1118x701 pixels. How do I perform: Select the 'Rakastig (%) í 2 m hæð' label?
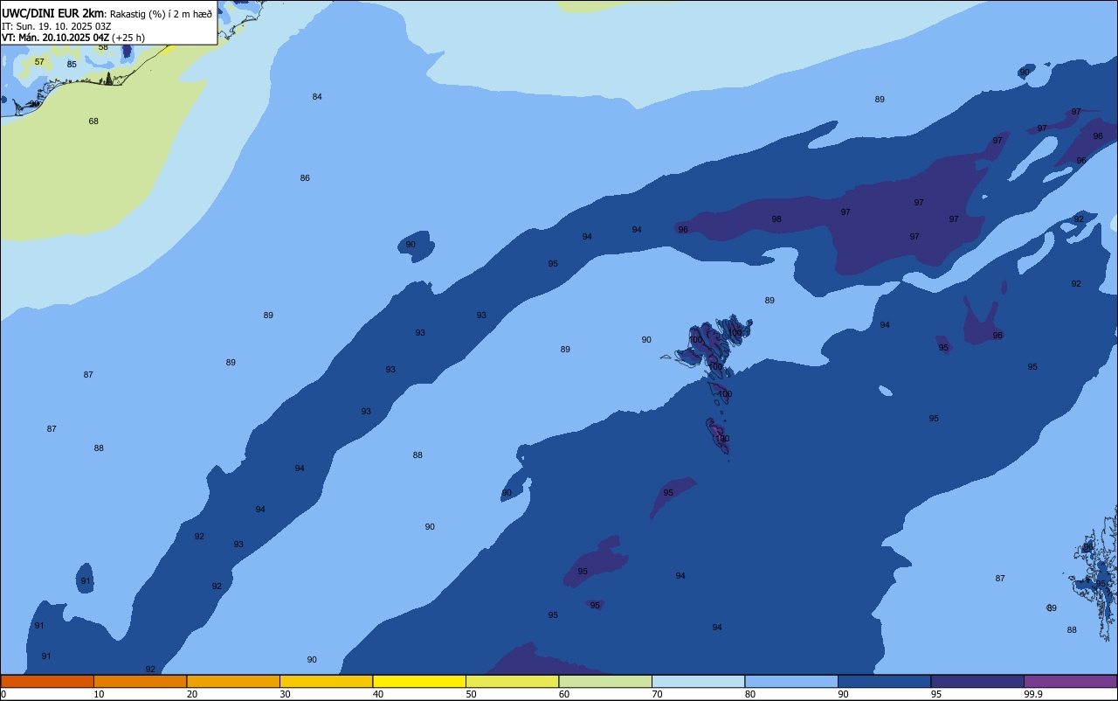(x=161, y=14)
